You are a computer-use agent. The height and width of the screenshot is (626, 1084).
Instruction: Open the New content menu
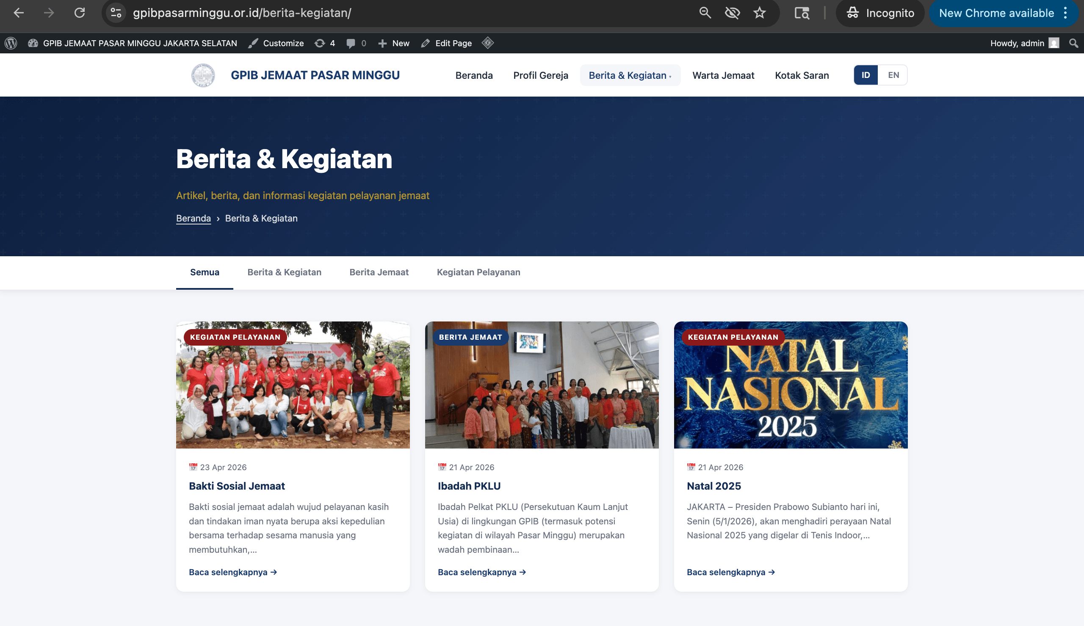point(393,43)
